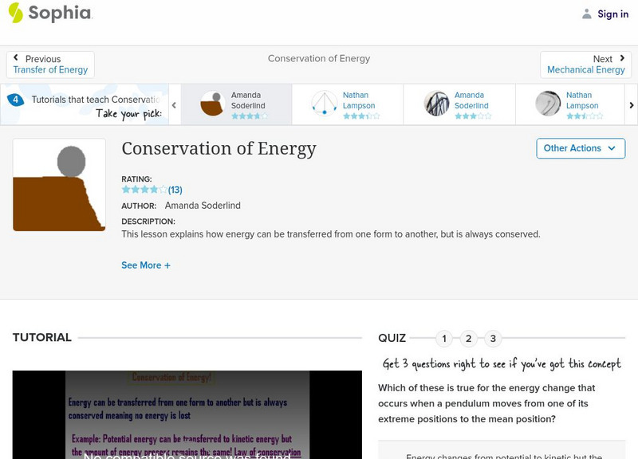This screenshot has width=638, height=459.
Task: Click the Conservation of Energy course image
Action: pyautogui.click(x=58, y=184)
